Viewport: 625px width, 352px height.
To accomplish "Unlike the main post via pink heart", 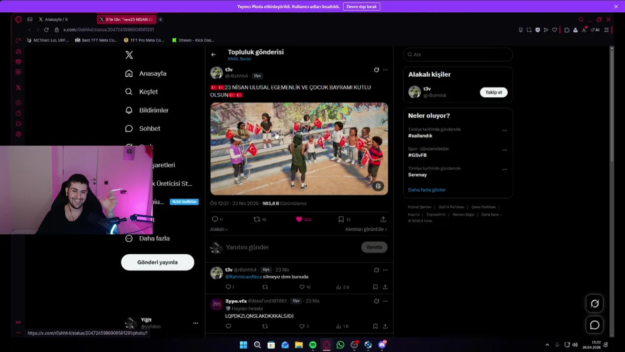I will click(299, 219).
